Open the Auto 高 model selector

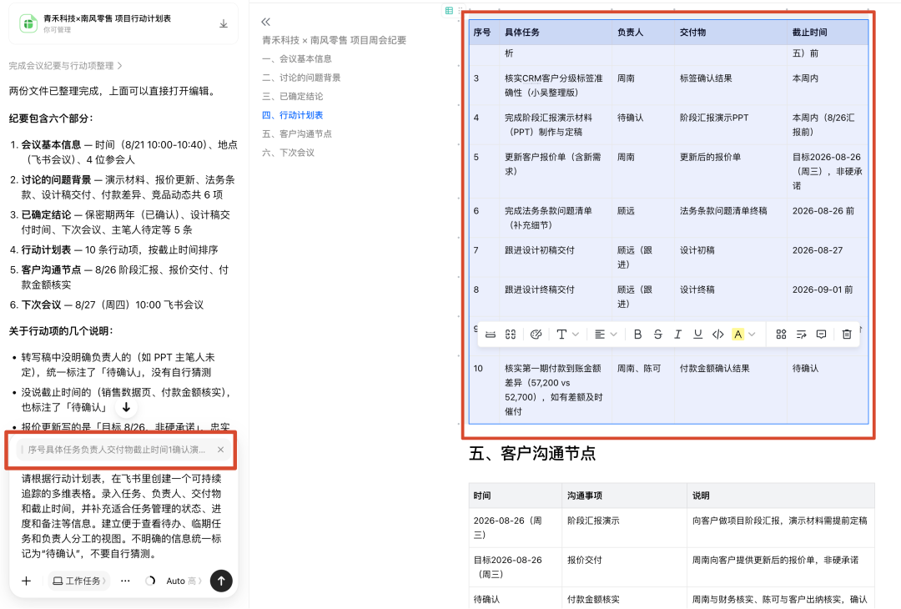pyautogui.click(x=184, y=581)
